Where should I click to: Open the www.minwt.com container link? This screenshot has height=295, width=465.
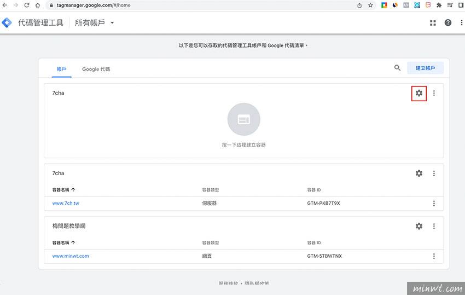tap(71, 256)
